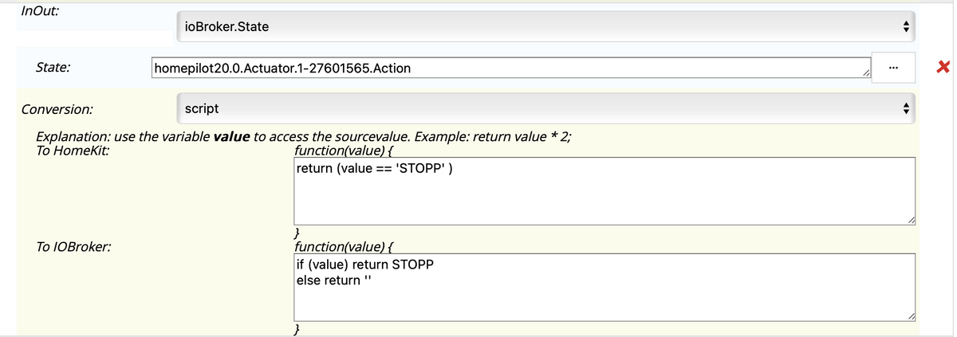This screenshot has width=957, height=337.
Task: Click the State label
Action: coord(53,68)
